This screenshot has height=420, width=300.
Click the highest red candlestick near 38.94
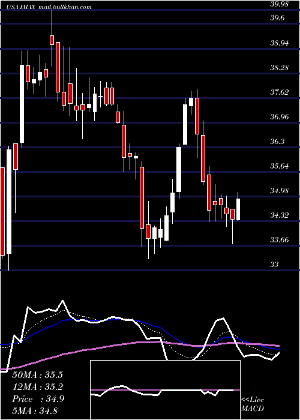pyautogui.click(x=52, y=40)
